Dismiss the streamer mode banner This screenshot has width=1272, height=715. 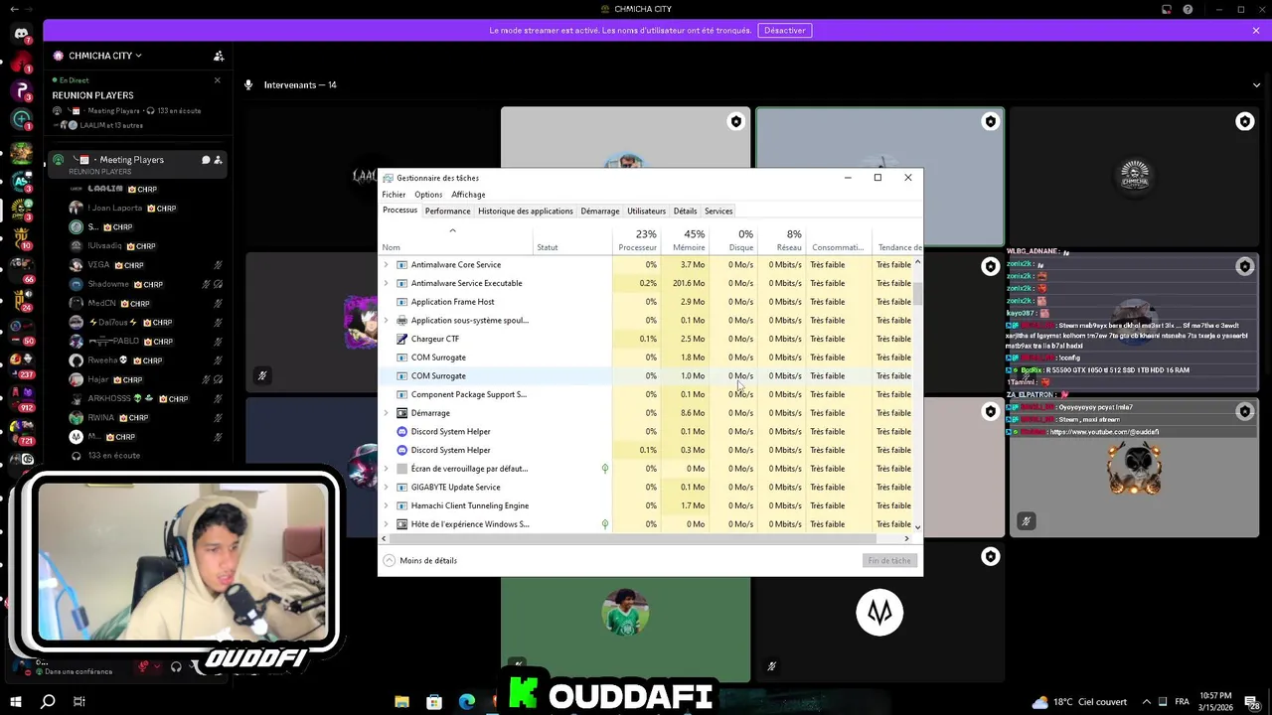[1256, 31]
